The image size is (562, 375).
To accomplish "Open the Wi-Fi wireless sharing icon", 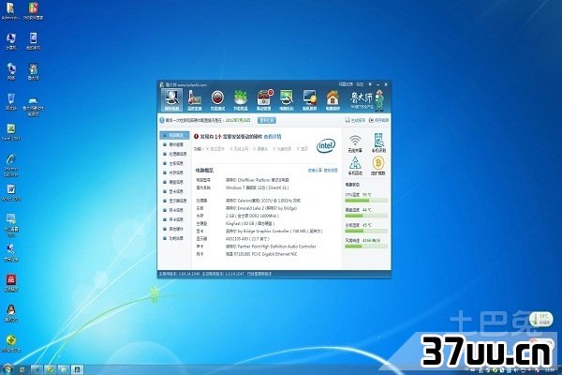I will [355, 143].
